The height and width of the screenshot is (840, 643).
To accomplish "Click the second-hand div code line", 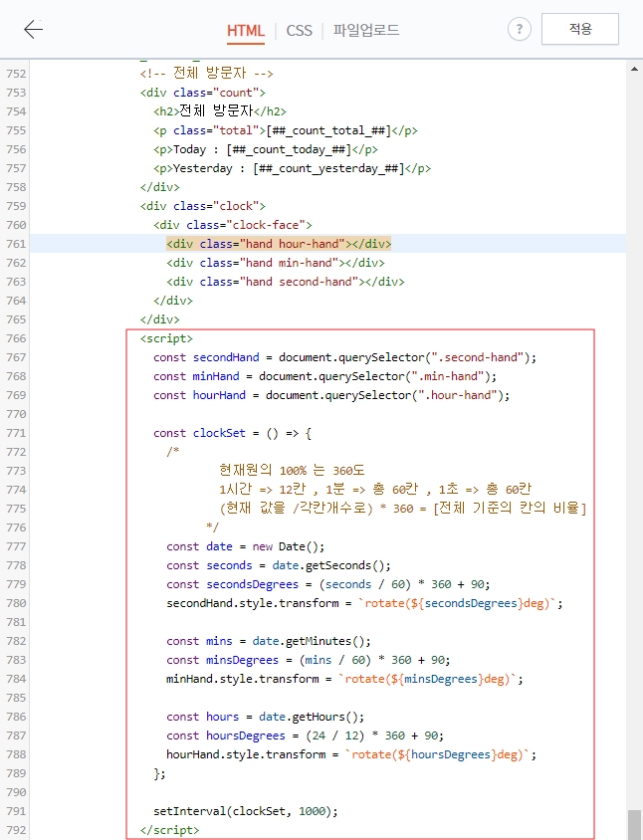I will 286,282.
